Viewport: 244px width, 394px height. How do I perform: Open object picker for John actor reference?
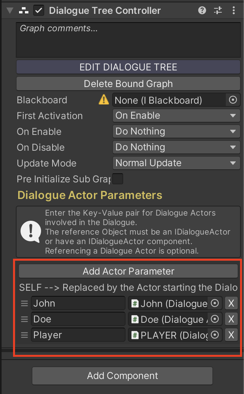(215, 303)
